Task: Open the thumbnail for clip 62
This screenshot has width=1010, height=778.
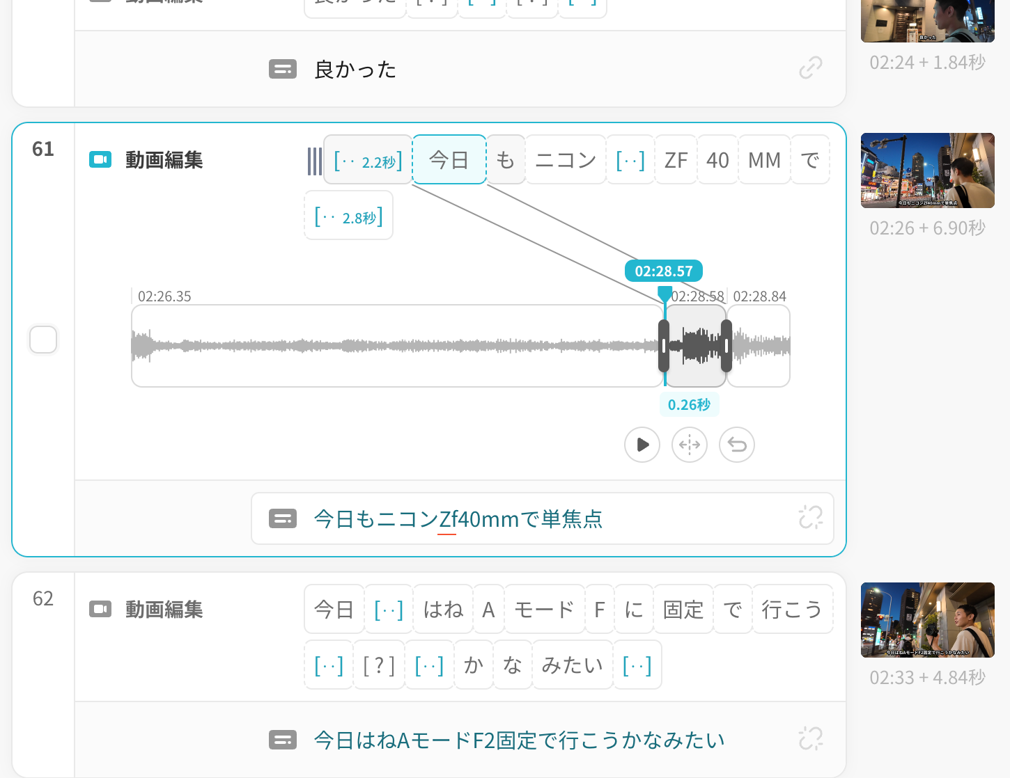Action: click(x=928, y=620)
